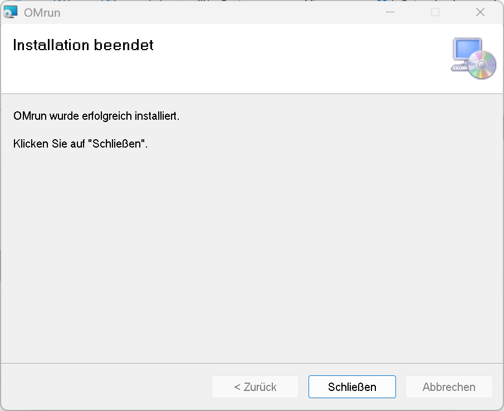Click the heading Installation beendet

[83, 45]
